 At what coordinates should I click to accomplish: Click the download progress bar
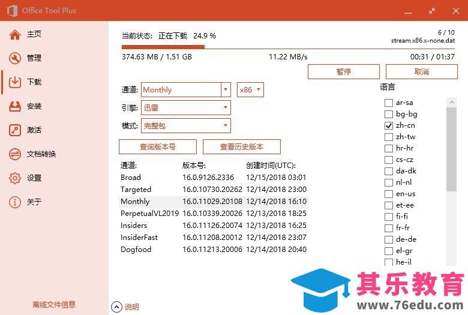pyautogui.click(x=288, y=47)
